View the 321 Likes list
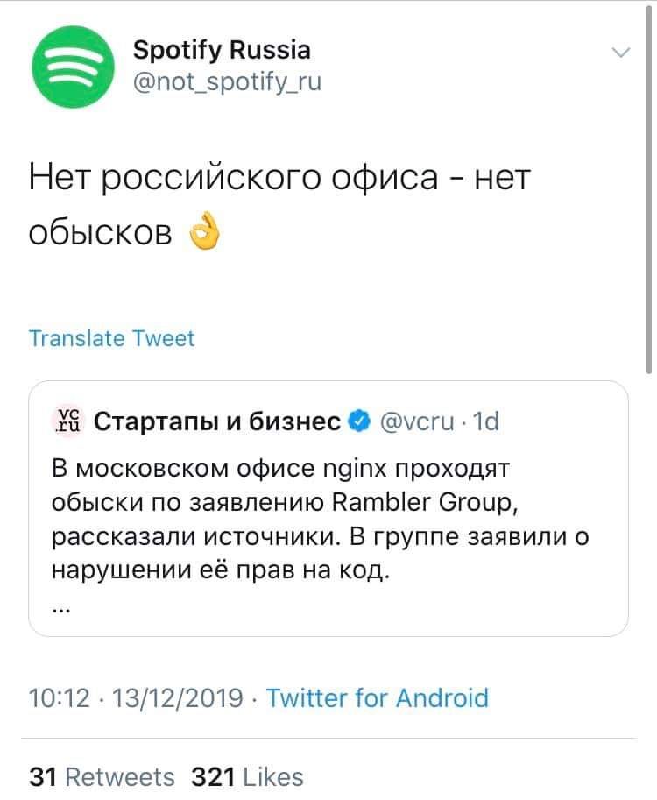The image size is (657, 800). [x=247, y=776]
